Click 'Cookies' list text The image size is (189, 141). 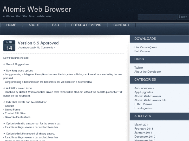(x=10, y=106)
